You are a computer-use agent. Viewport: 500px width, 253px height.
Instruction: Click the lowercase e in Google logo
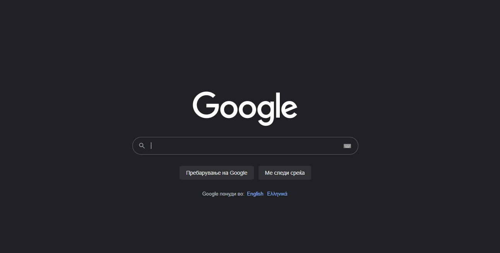[x=288, y=109]
